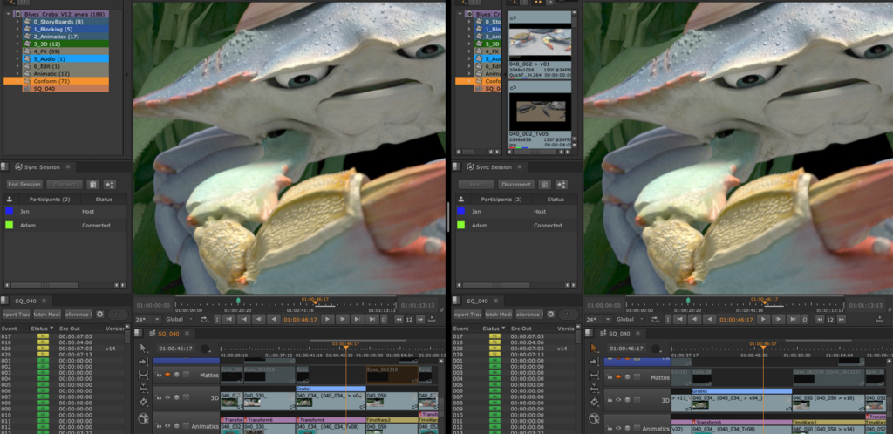Select SQ_040 timeline tab in right window
Screen dimensions: 893x434
point(620,334)
